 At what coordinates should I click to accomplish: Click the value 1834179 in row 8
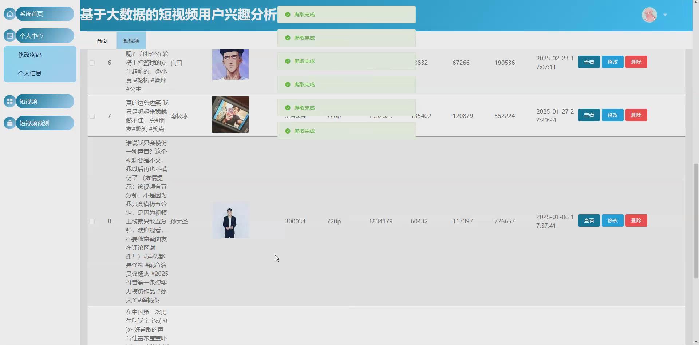point(381,221)
